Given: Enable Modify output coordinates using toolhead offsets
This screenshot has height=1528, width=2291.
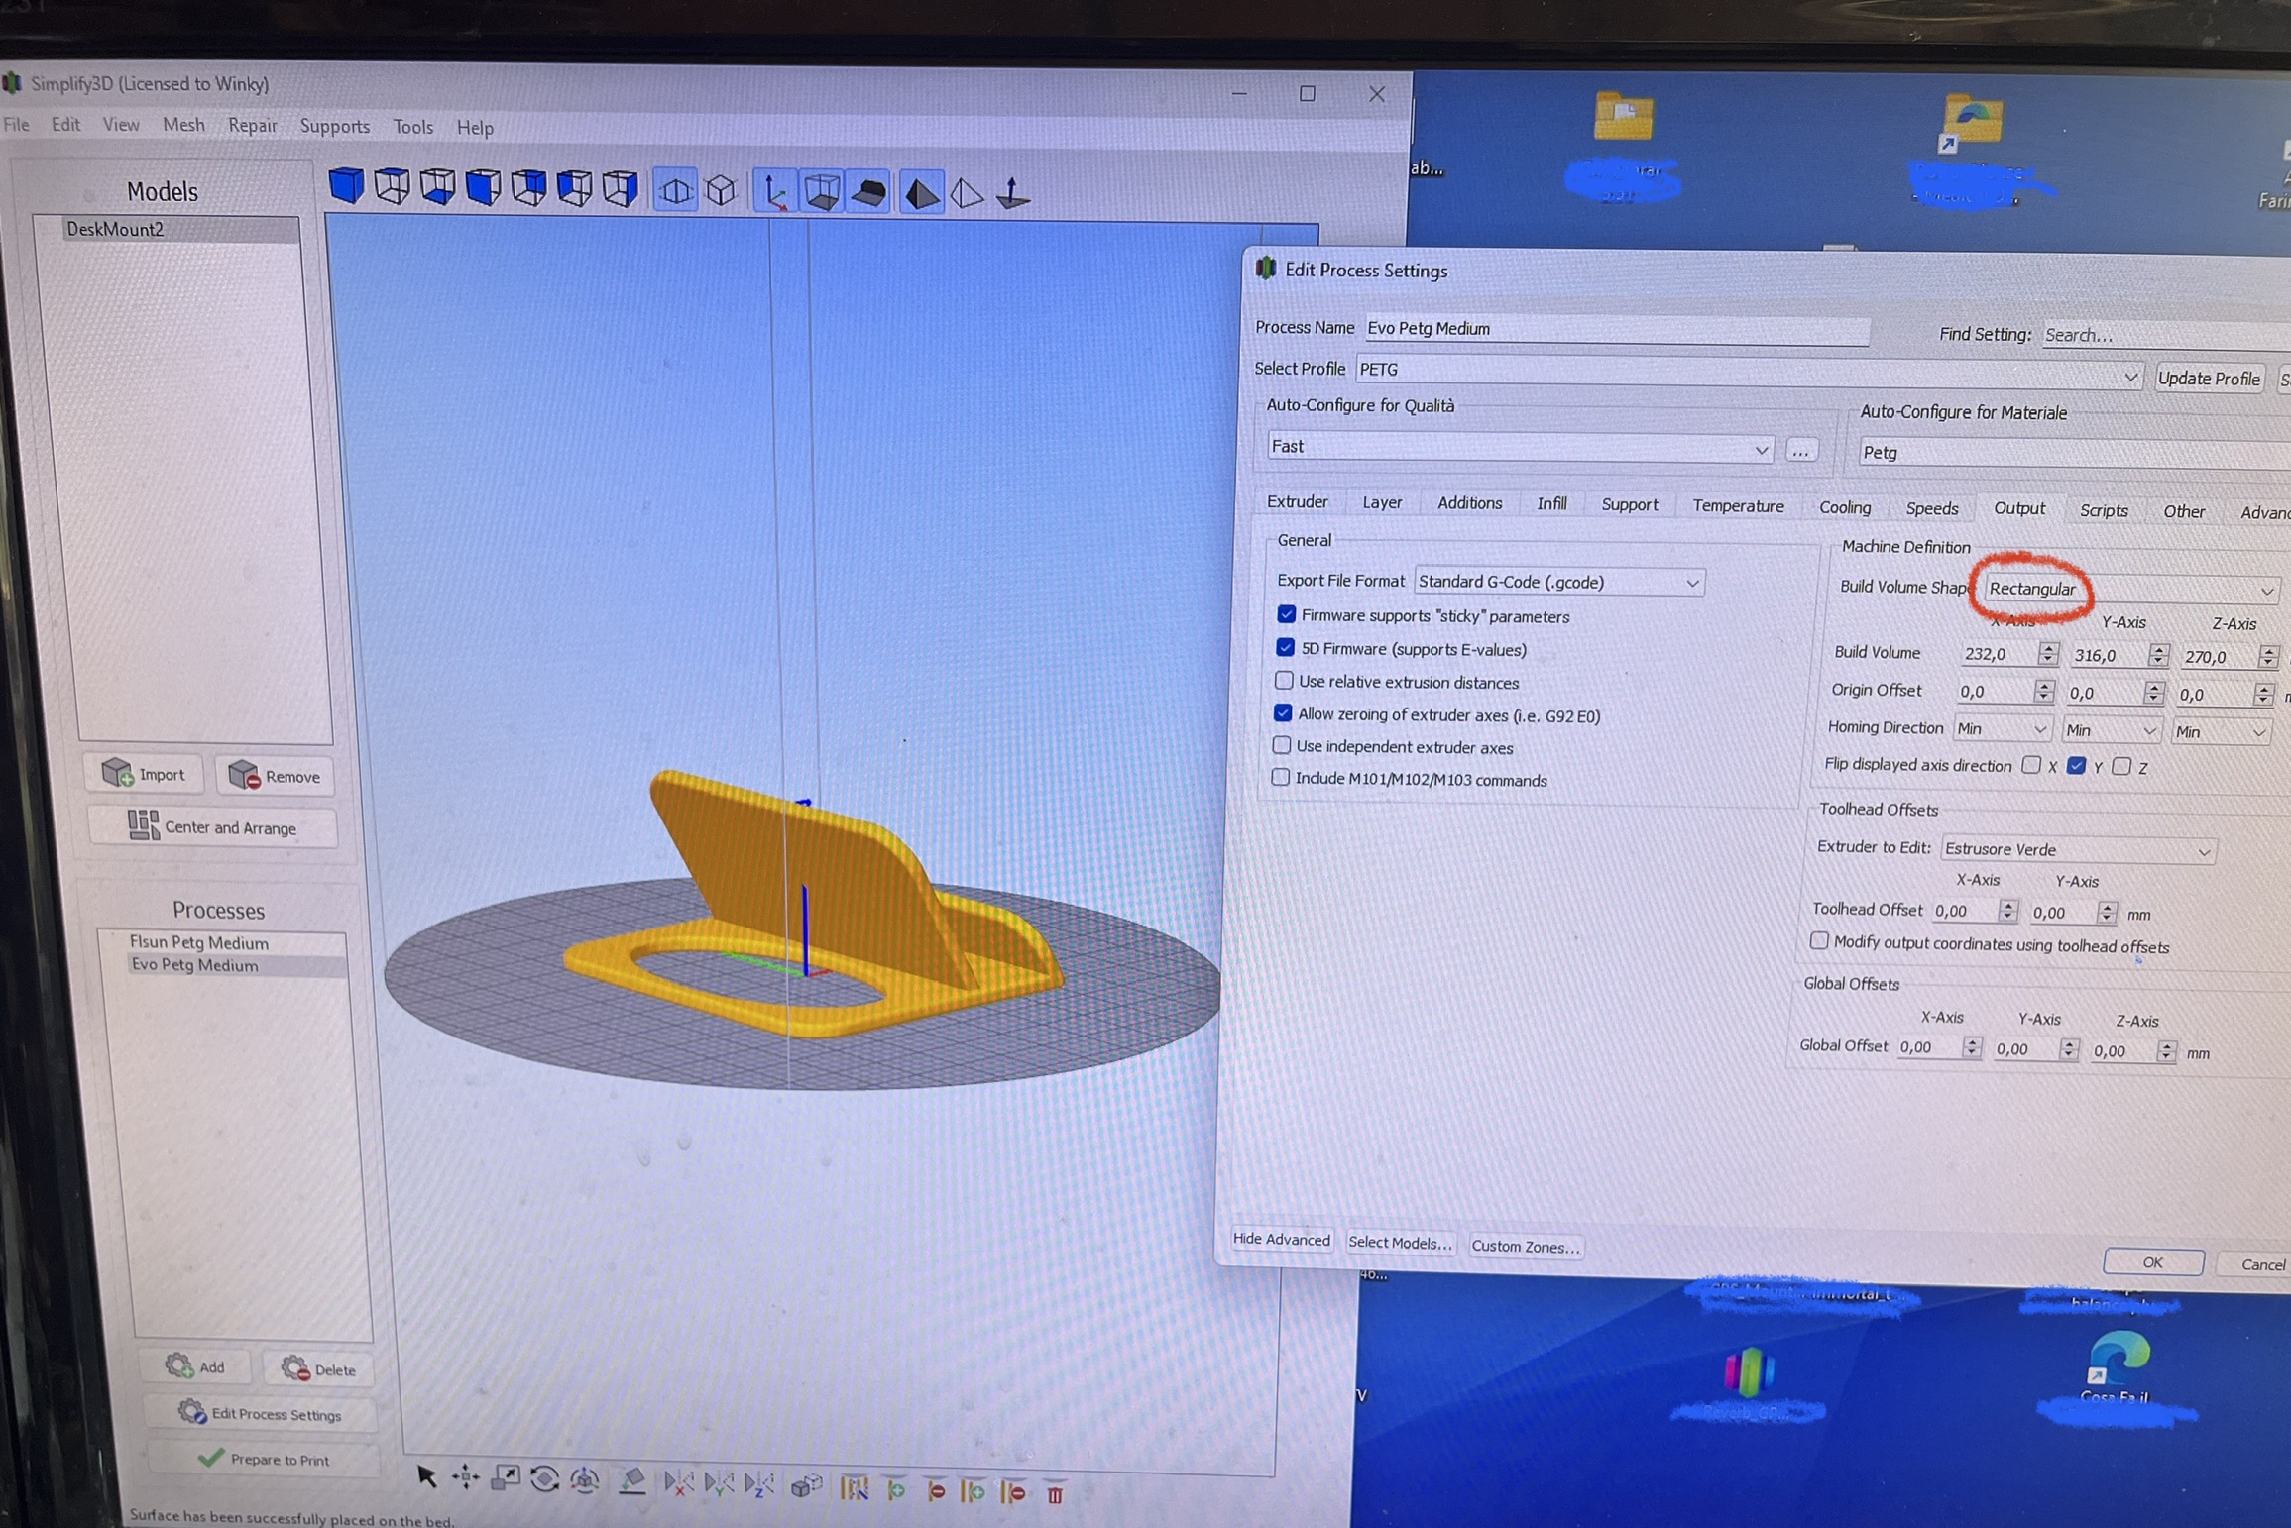Looking at the screenshot, I should (x=1819, y=941).
